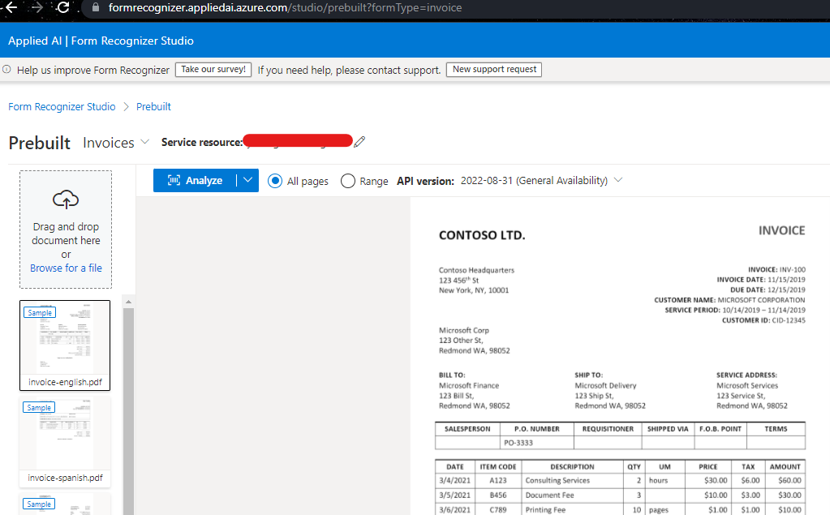This screenshot has height=515, width=830.
Task: Open the API version dropdown
Action: (x=541, y=181)
